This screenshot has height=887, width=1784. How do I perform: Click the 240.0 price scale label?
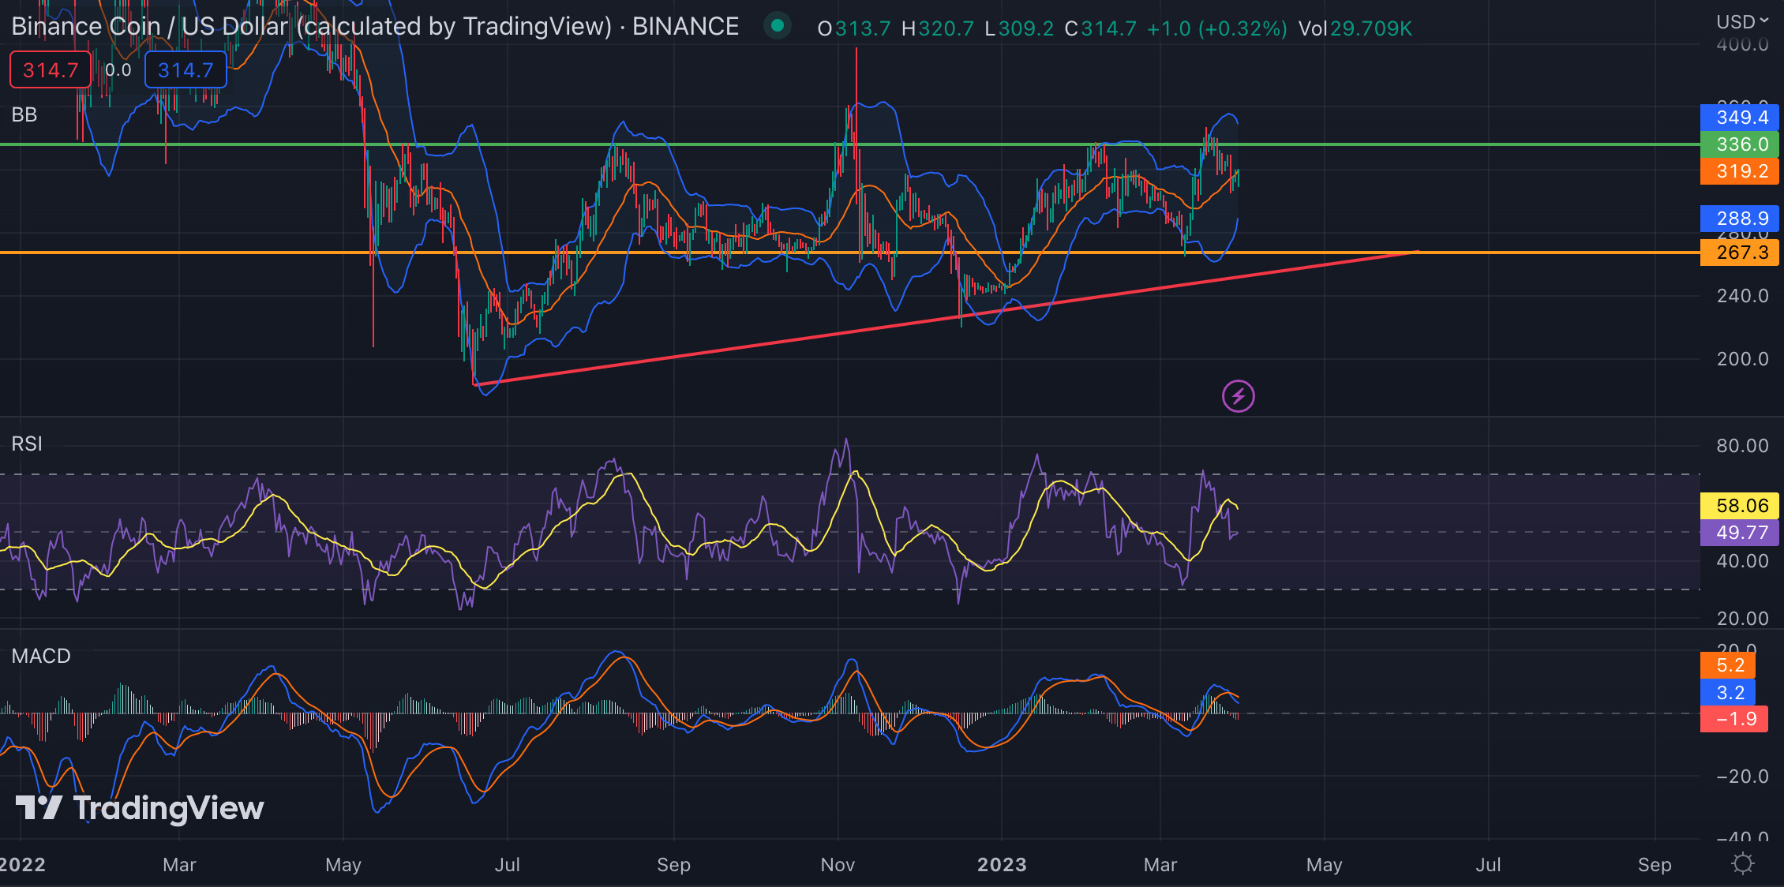click(1742, 296)
